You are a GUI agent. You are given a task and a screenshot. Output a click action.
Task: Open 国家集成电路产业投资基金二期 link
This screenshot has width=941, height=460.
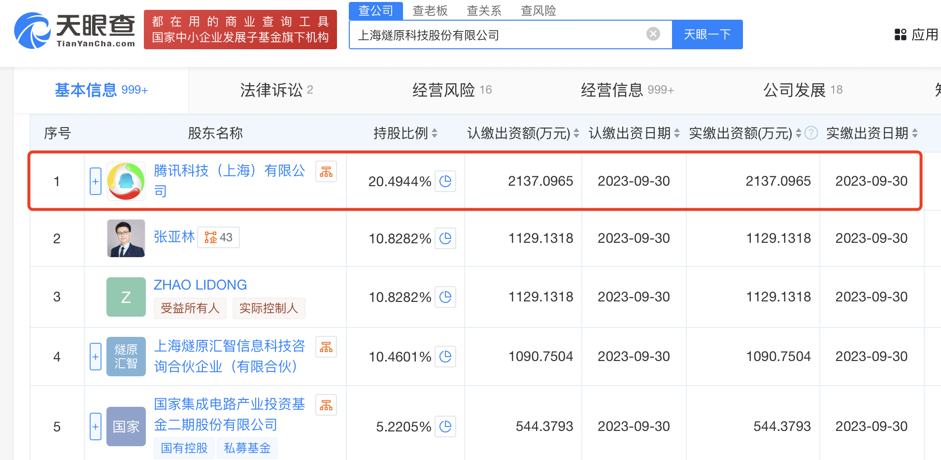tap(230, 414)
